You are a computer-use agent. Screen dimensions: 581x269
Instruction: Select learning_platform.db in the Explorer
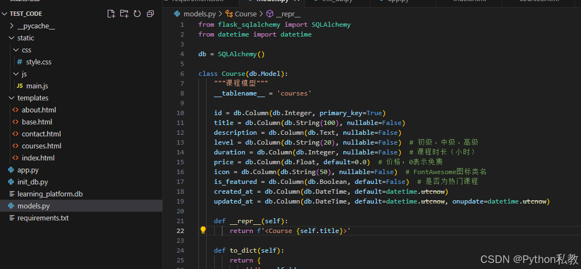50,194
